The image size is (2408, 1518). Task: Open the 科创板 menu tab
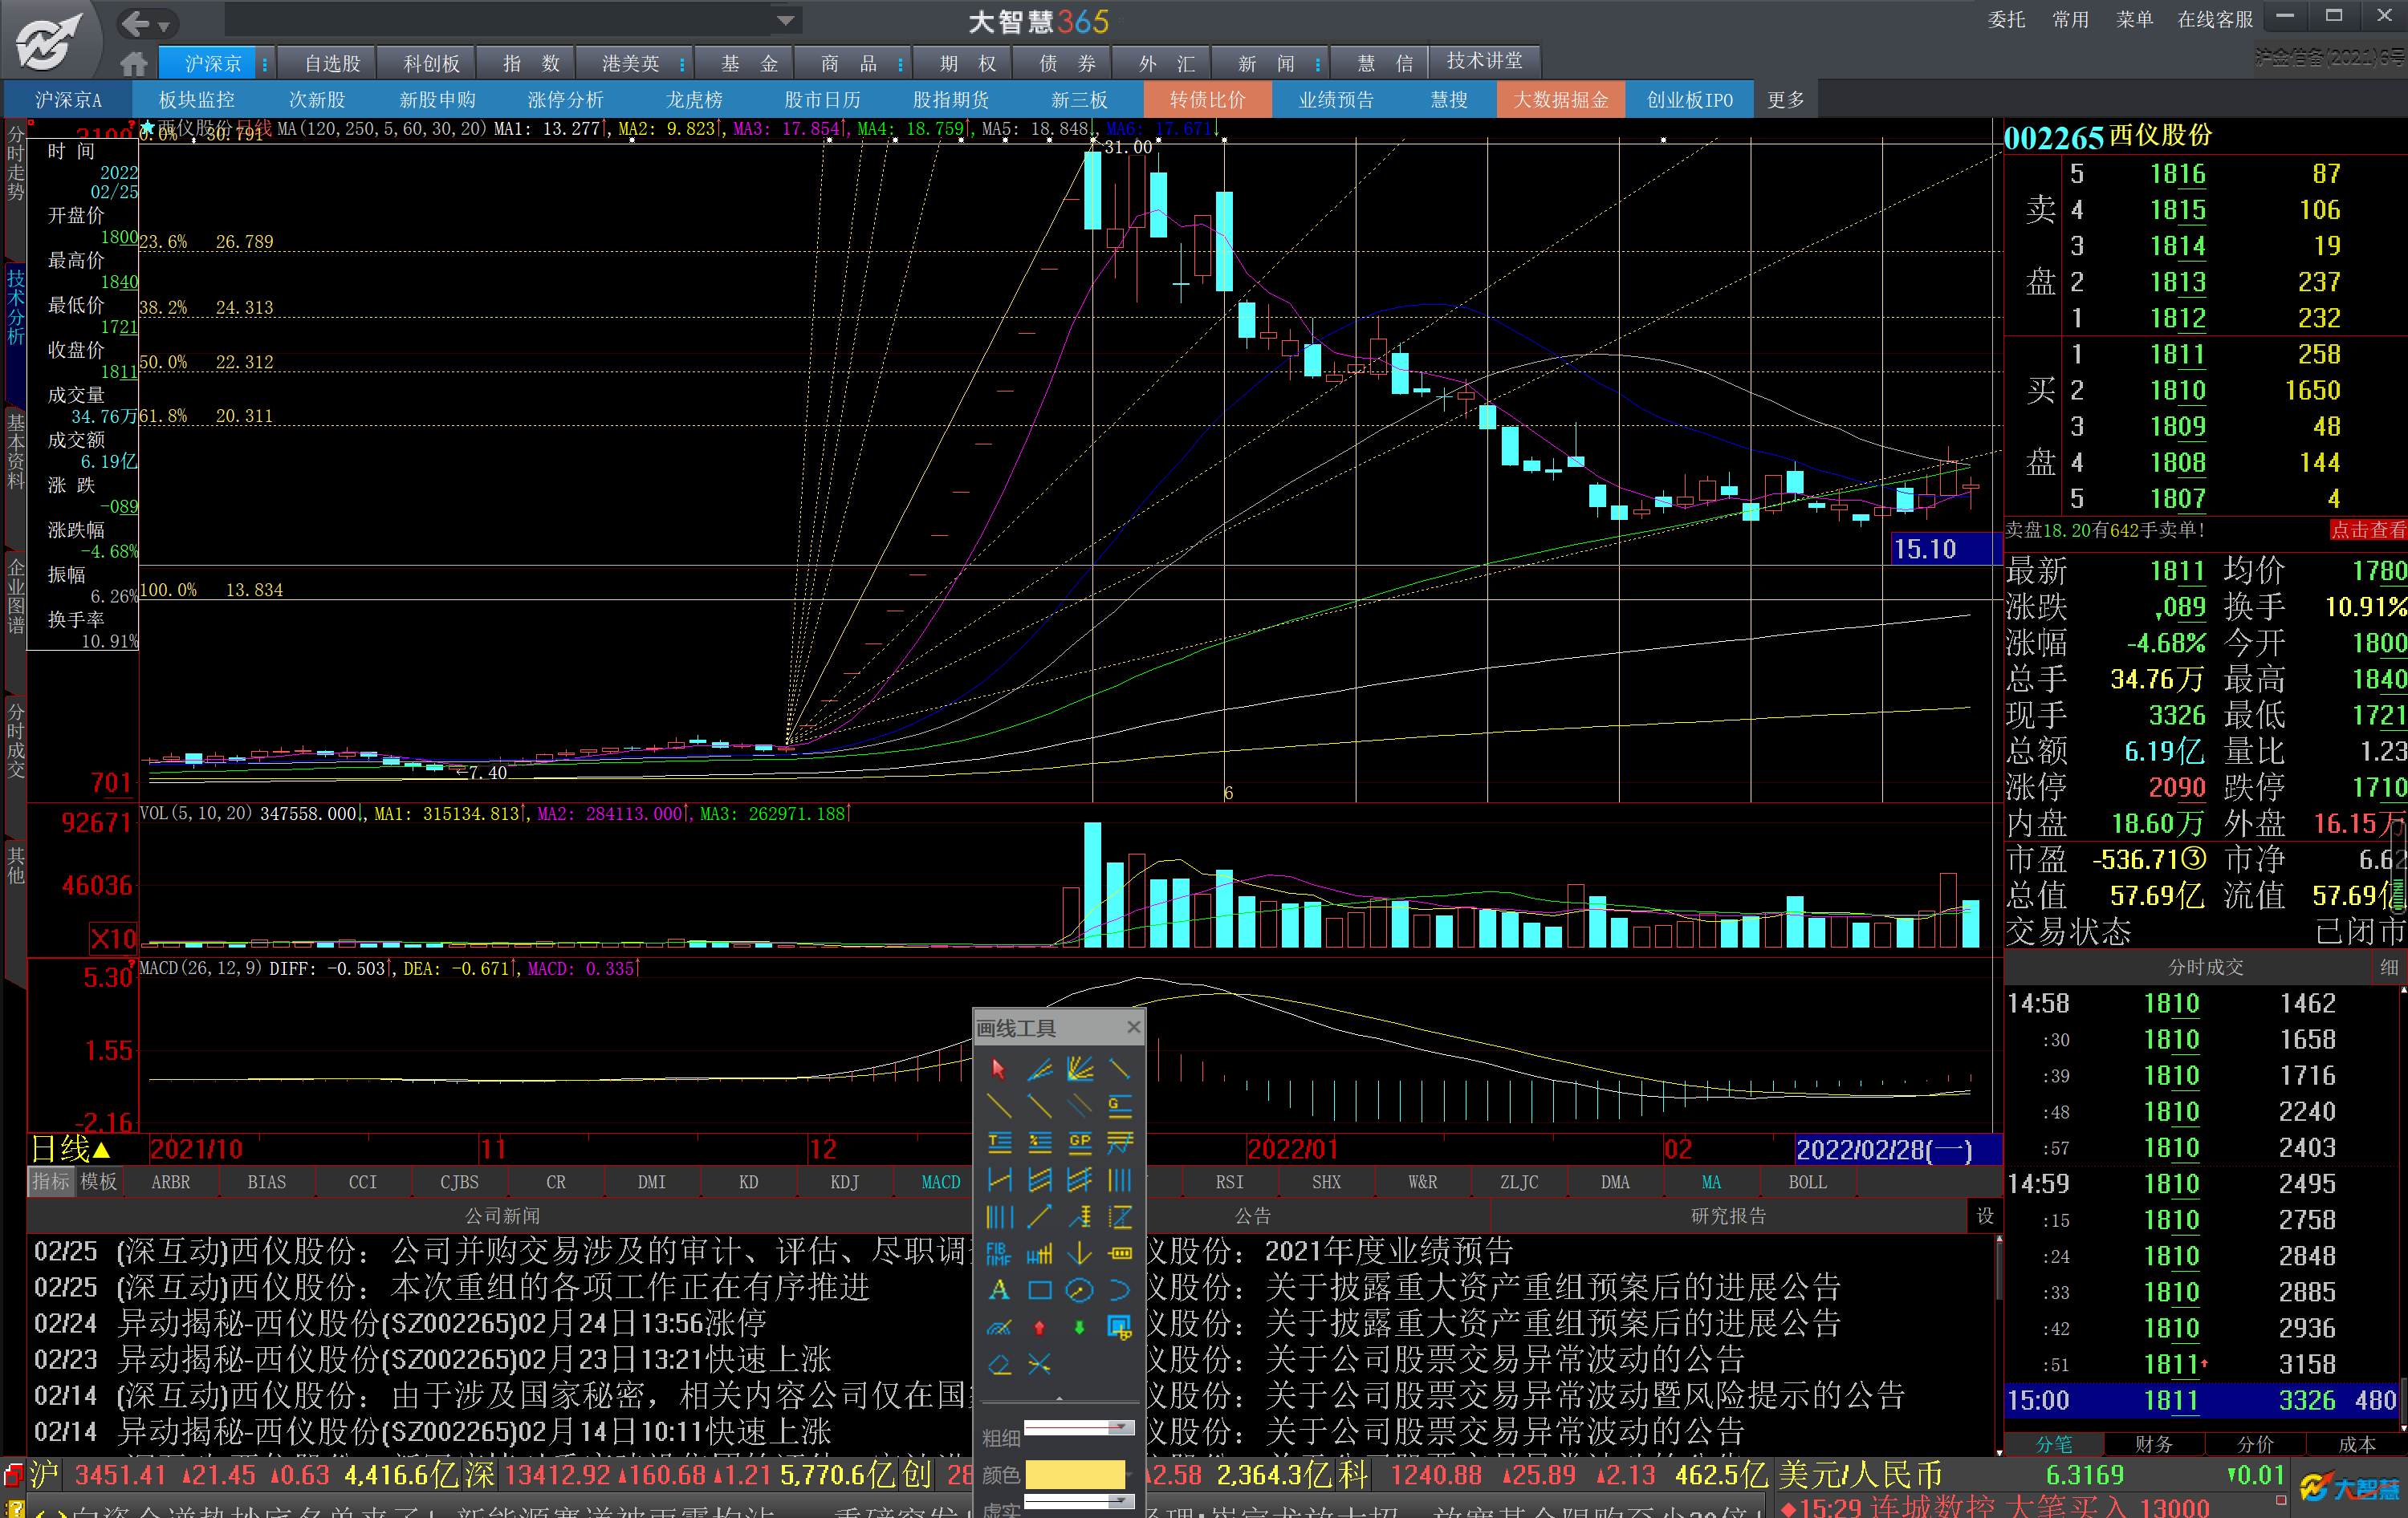tap(431, 64)
